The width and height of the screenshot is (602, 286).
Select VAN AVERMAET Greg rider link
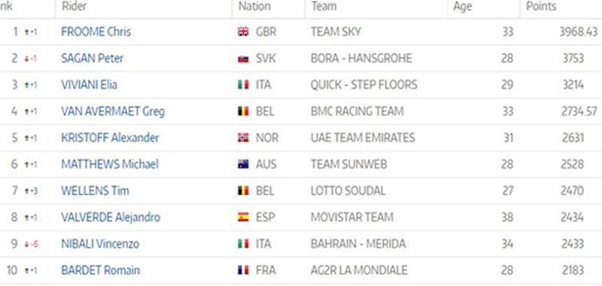pos(113,111)
